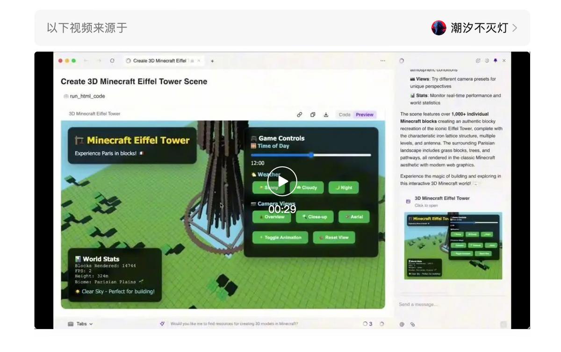Switch to the Code view

click(345, 115)
